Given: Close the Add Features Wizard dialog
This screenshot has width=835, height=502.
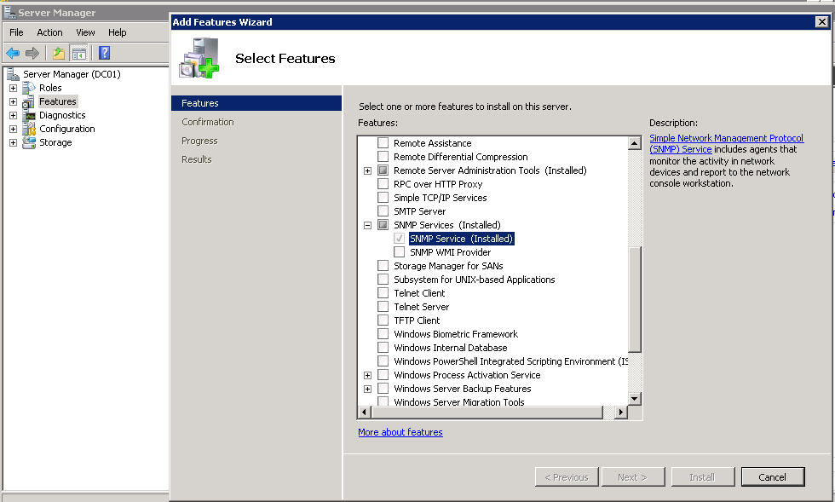Looking at the screenshot, I should (822, 22).
